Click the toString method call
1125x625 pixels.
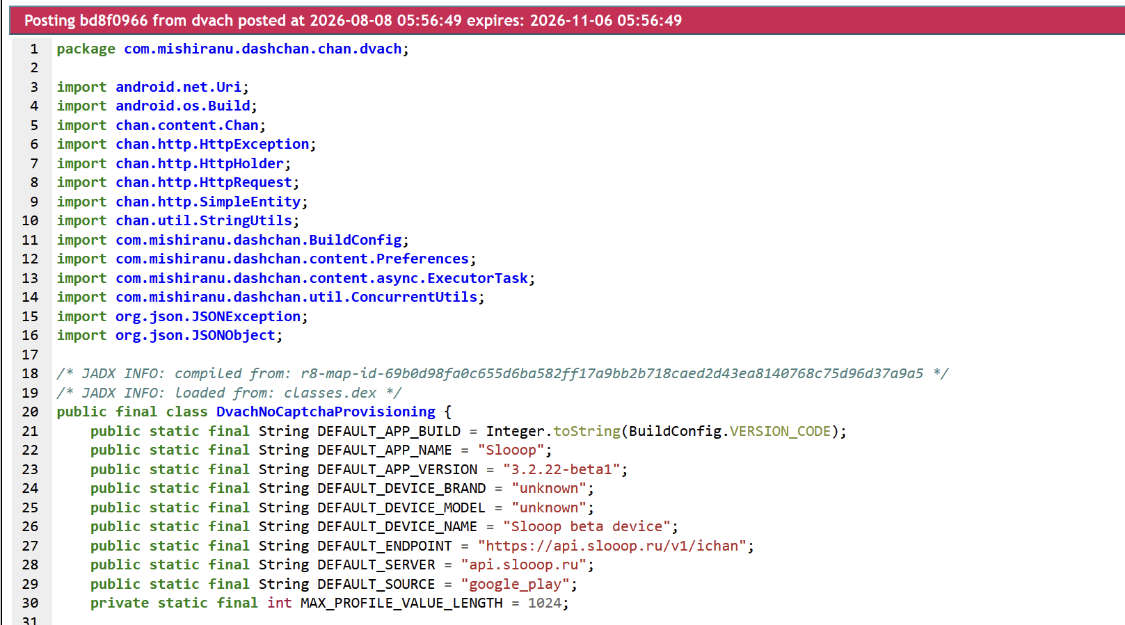587,431
